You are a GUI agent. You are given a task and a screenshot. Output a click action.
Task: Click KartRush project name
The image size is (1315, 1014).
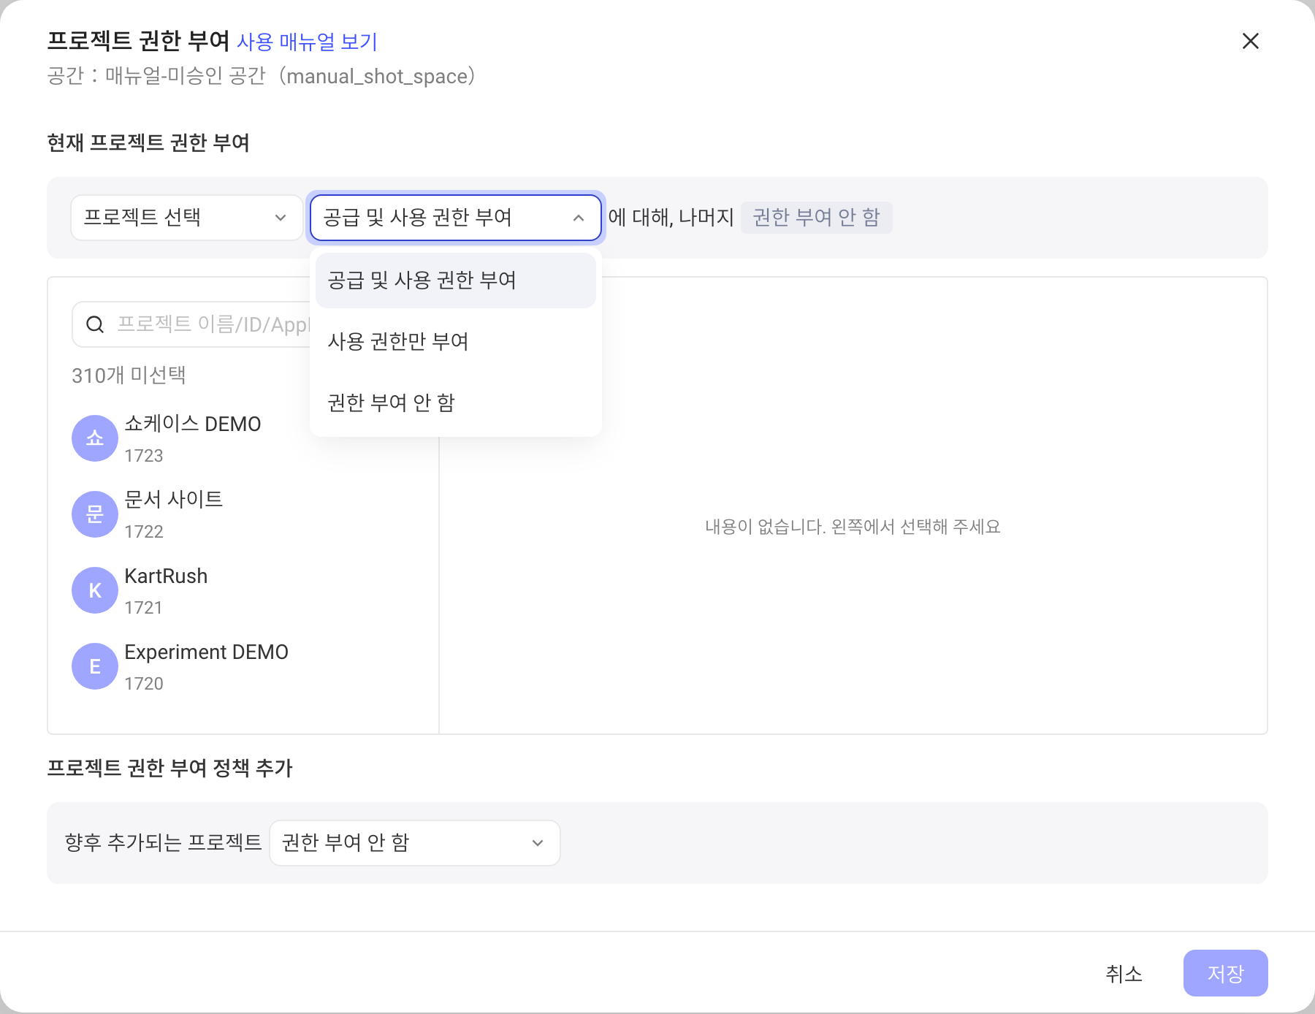(x=166, y=576)
